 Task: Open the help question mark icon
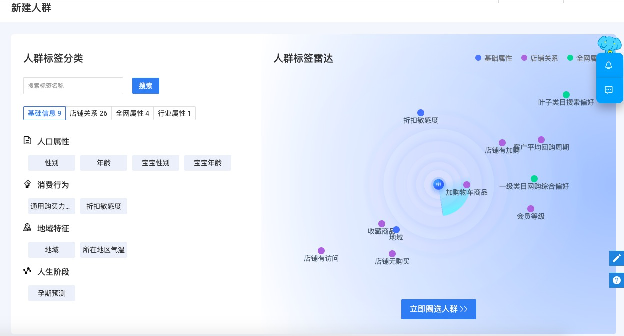pyautogui.click(x=616, y=280)
